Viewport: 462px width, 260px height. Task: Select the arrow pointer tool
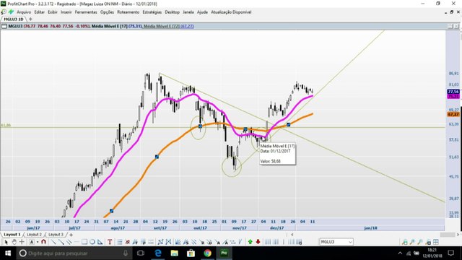click(6, 242)
